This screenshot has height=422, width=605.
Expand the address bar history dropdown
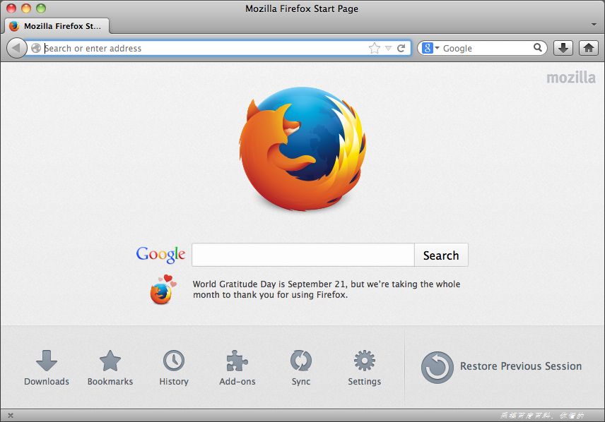pyautogui.click(x=389, y=48)
